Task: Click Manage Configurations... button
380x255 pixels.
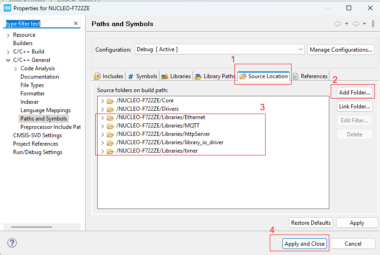Action: [341, 49]
